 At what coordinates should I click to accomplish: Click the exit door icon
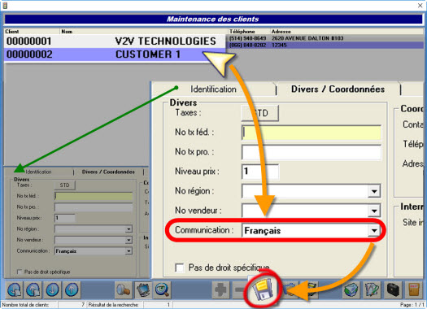(414, 289)
